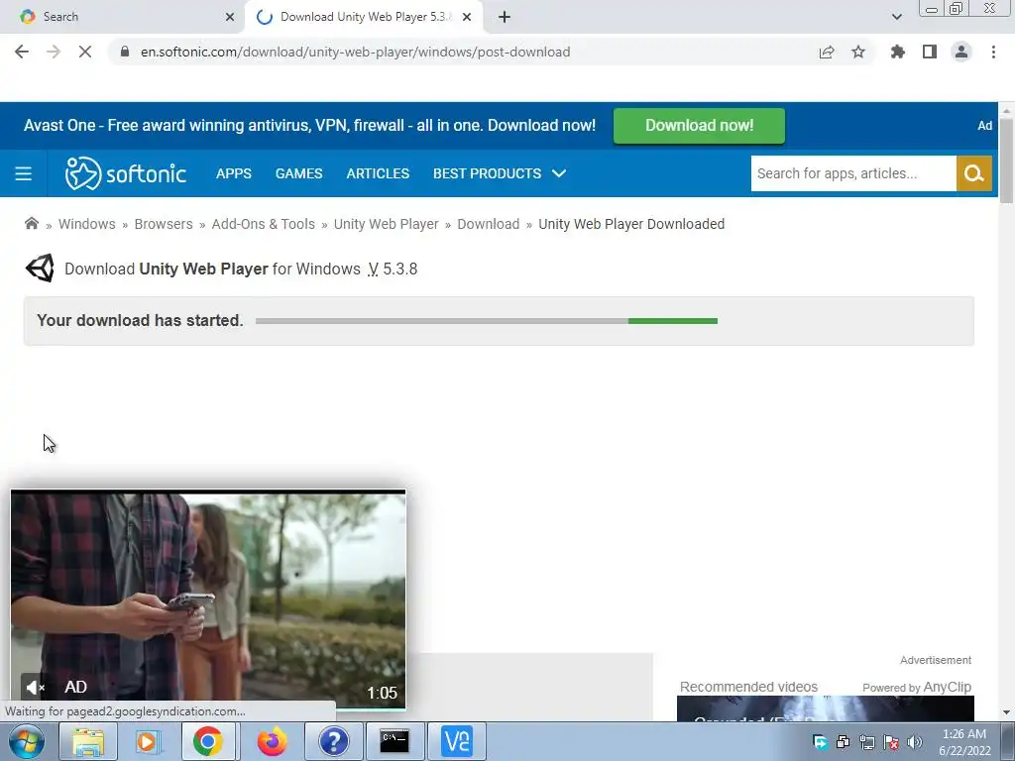Open File Explorer from the taskbar
The width and height of the screenshot is (1015, 761).
pos(87,741)
